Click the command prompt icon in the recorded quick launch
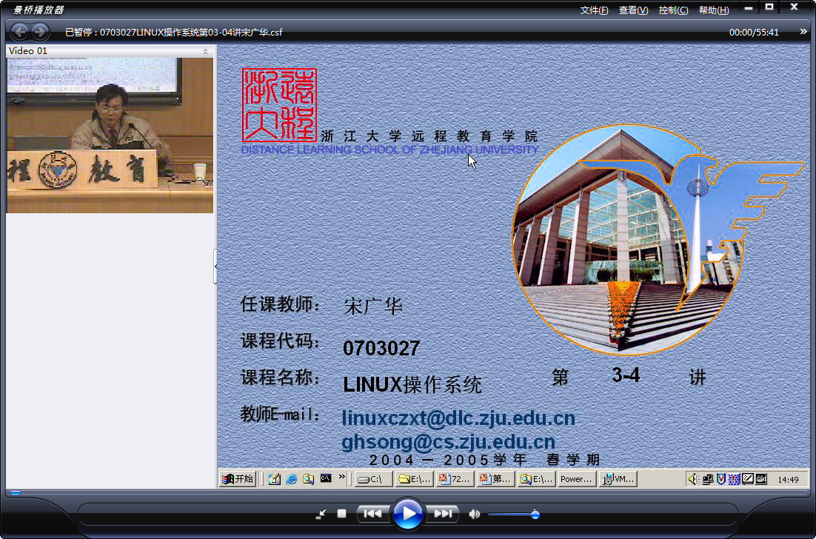Image resolution: width=816 pixels, height=539 pixels. point(326,478)
